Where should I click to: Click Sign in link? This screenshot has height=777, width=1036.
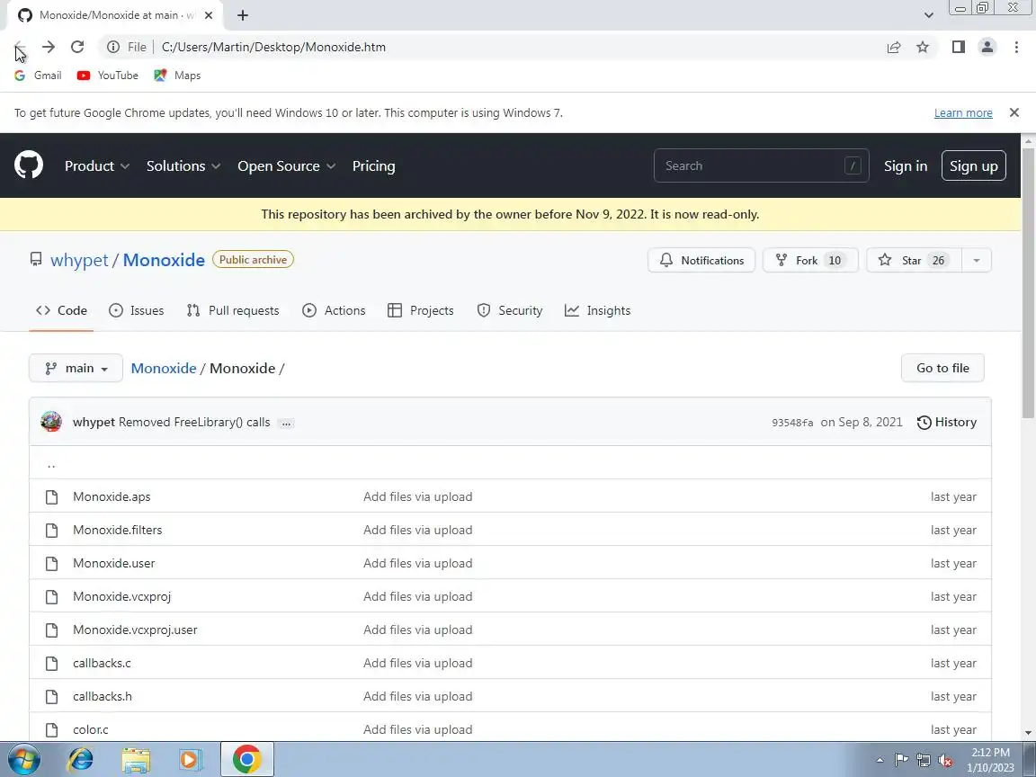click(906, 165)
